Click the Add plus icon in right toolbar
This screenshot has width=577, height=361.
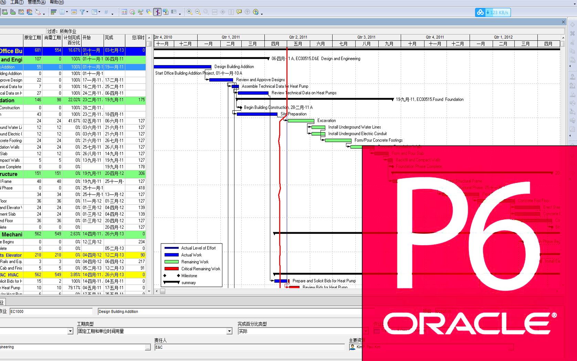(x=572, y=25)
